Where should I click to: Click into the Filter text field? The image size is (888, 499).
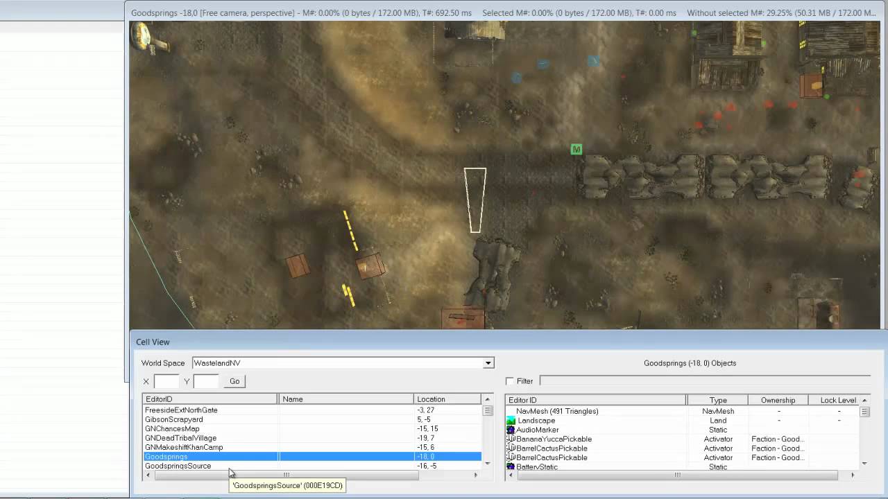(x=705, y=381)
